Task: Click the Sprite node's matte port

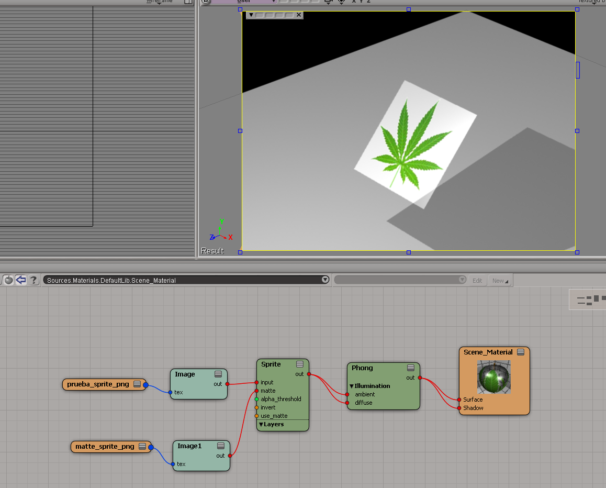Action: point(256,391)
